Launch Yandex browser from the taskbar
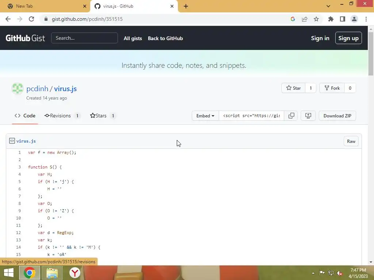The image size is (374, 280). point(75,273)
